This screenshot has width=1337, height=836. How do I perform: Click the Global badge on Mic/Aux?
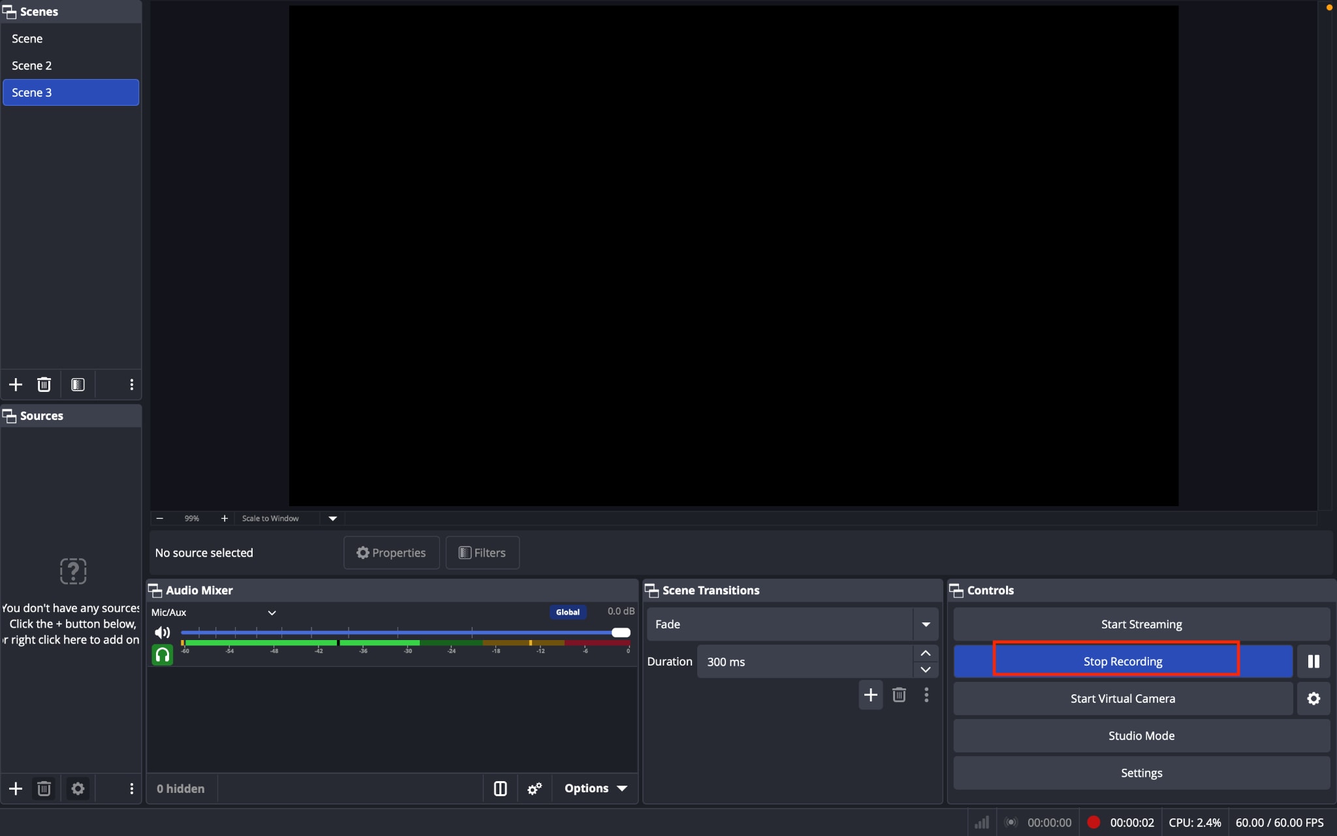coord(567,613)
